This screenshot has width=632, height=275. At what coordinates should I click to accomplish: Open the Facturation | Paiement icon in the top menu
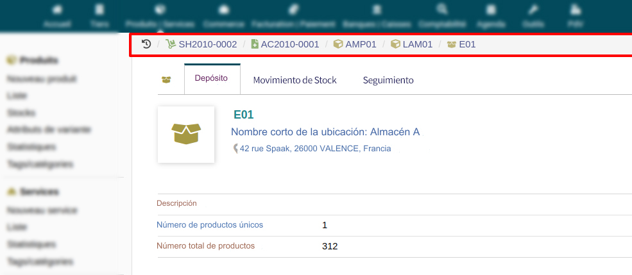point(293,9)
